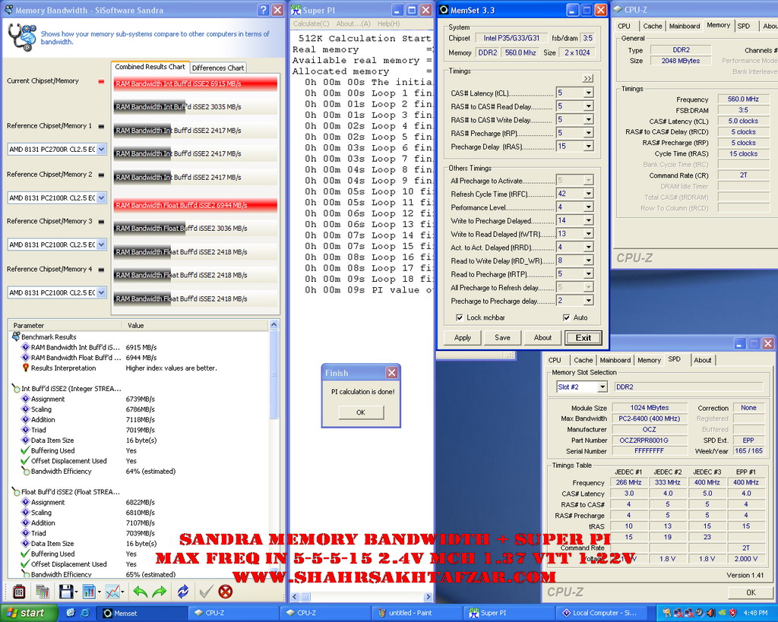Click the green back arrow in Sandra
This screenshot has width=778, height=622.
pyautogui.click(x=141, y=592)
